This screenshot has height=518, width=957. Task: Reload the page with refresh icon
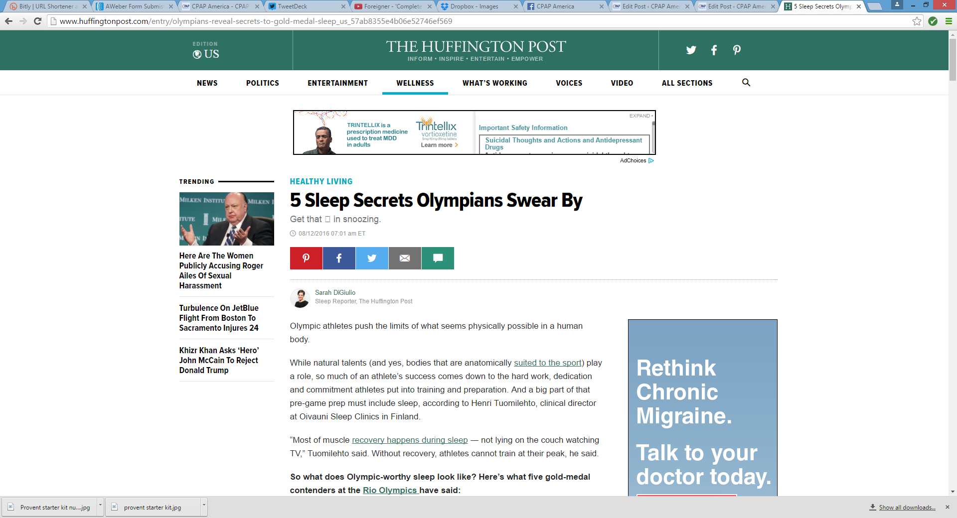37,21
